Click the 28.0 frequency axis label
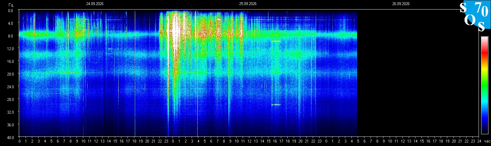Viewport: 491px width, 146px height. [x=10, y=99]
